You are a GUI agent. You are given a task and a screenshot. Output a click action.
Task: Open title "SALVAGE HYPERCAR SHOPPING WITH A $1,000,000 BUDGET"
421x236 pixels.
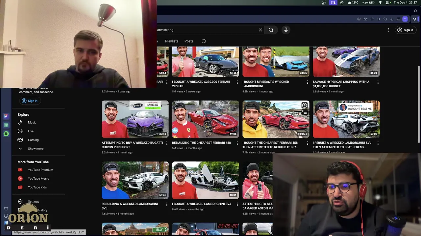click(341, 84)
